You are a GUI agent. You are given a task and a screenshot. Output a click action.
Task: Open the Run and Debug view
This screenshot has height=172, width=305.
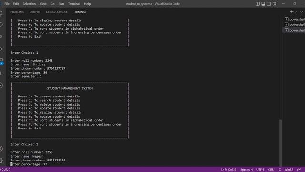tap(1, 49)
